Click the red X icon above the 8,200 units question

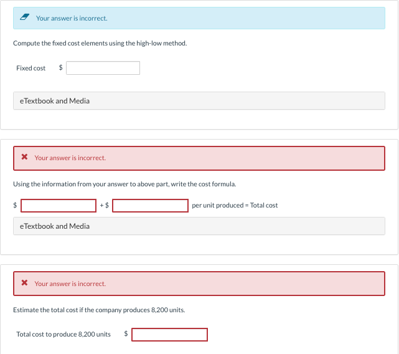24,283
